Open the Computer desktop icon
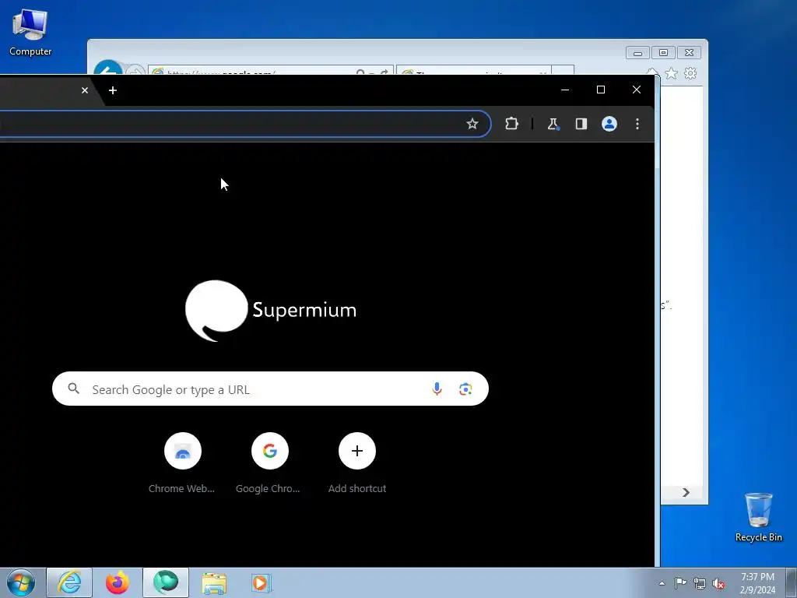 [x=30, y=32]
